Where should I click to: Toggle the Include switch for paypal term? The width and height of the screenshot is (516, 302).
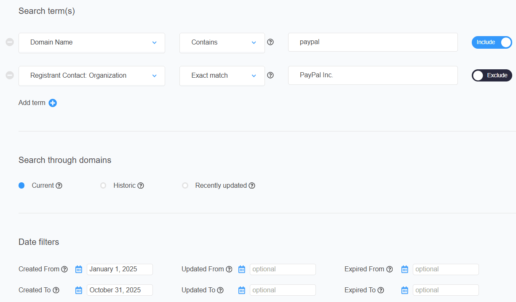492,42
